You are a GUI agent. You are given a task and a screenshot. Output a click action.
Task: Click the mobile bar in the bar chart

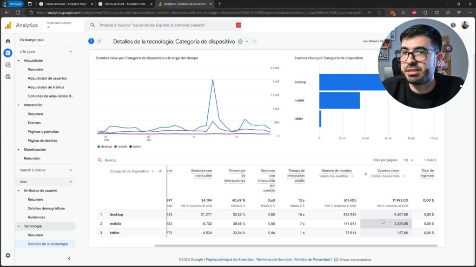click(339, 101)
